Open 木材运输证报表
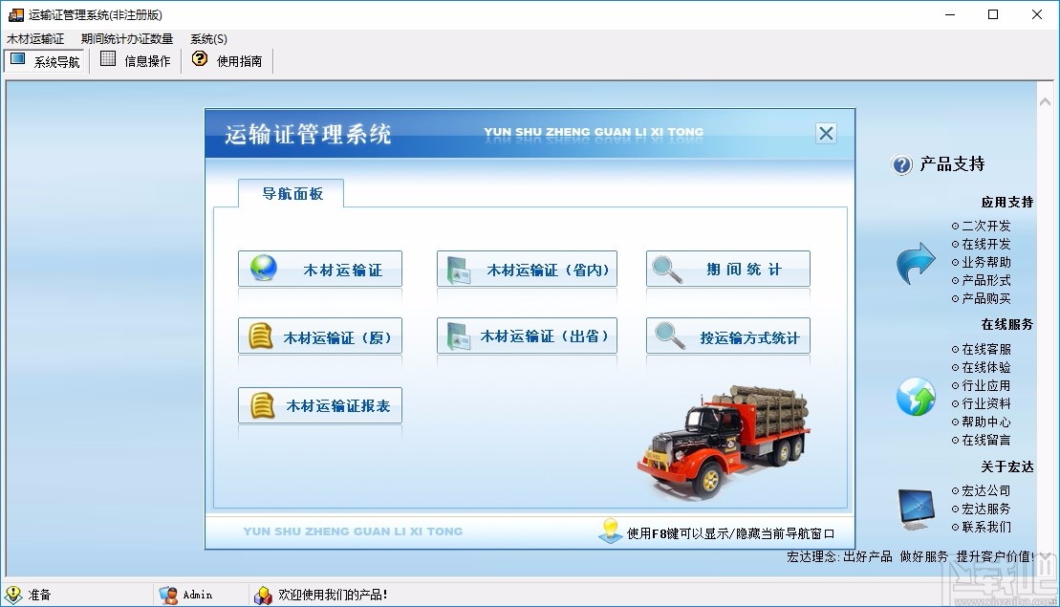 (319, 403)
